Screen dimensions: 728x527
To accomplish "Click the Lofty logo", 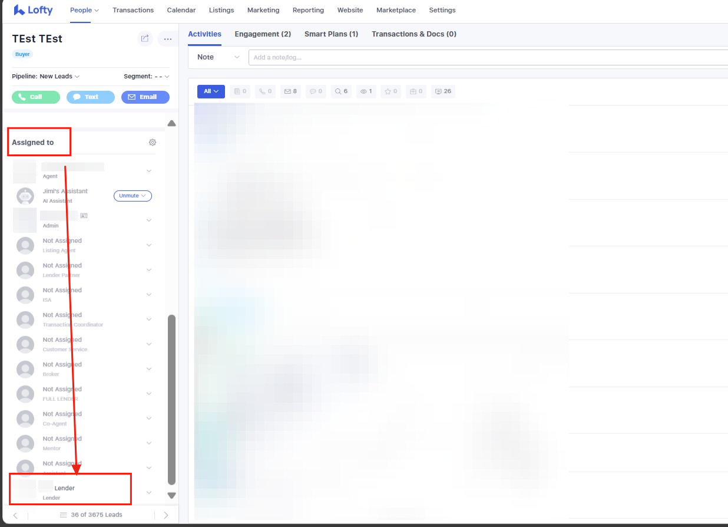I will pos(34,10).
